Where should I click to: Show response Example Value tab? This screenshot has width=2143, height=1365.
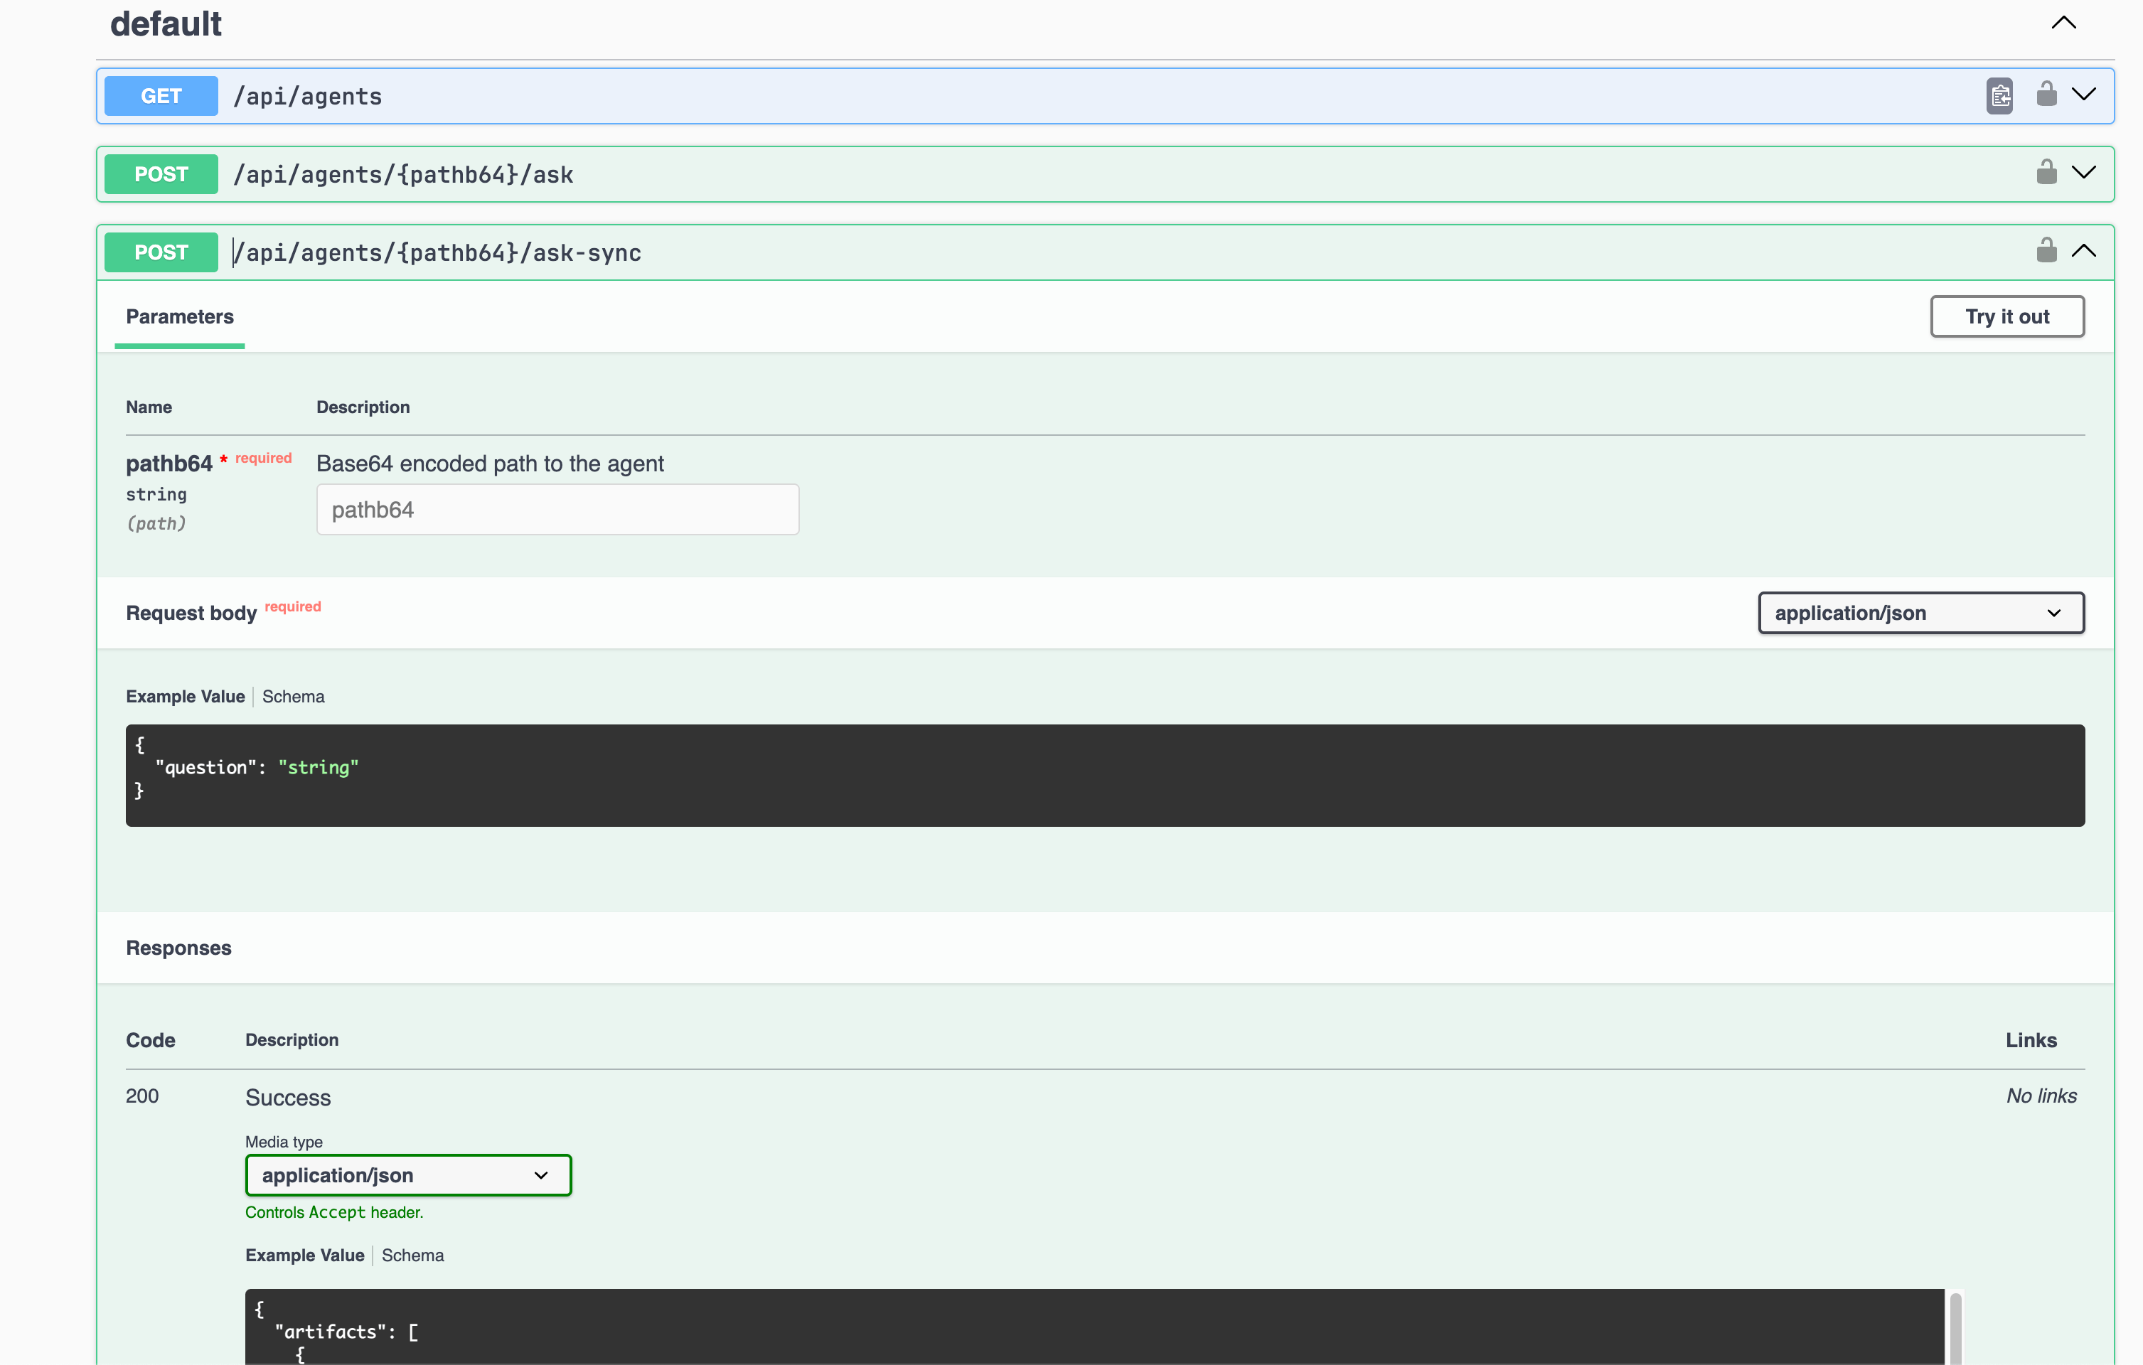click(304, 1256)
